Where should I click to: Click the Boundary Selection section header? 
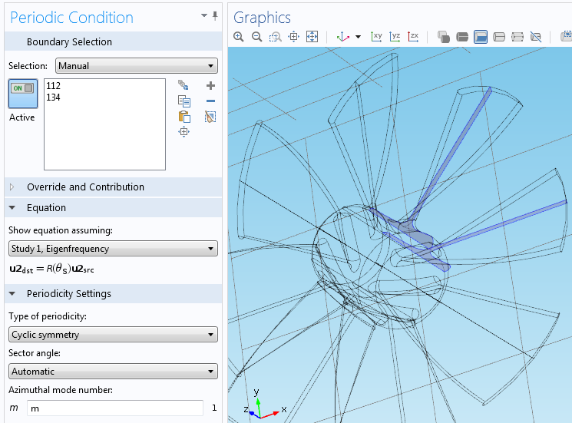coord(113,41)
